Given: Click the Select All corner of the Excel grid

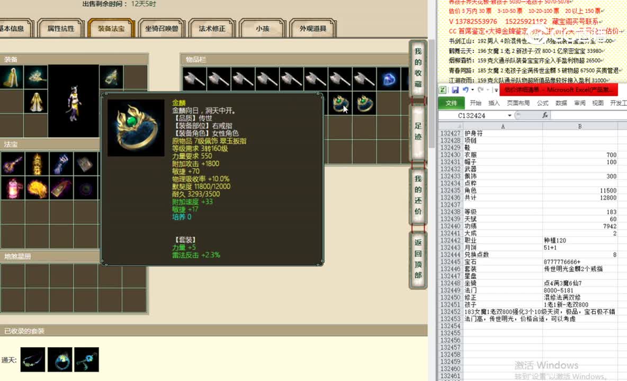Looking at the screenshot, I should tap(451, 126).
